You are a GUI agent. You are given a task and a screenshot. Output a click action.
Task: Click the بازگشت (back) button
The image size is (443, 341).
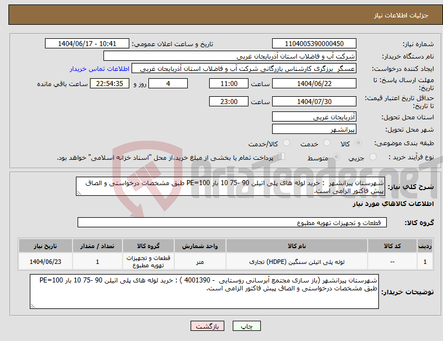[207, 326]
